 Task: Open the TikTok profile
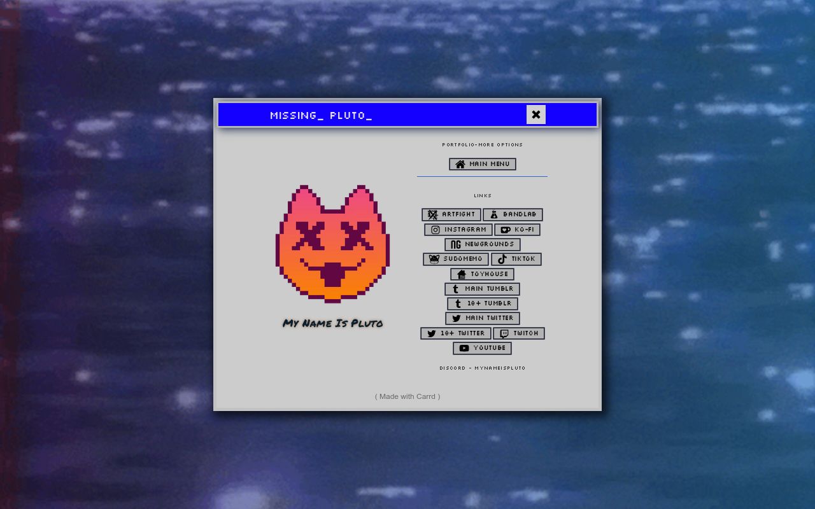[516, 259]
